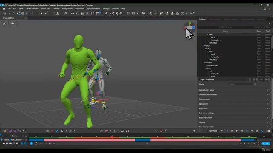Click the settings gear on timeline bar
Viewport: 273px width, 153px height.
(x=269, y=131)
